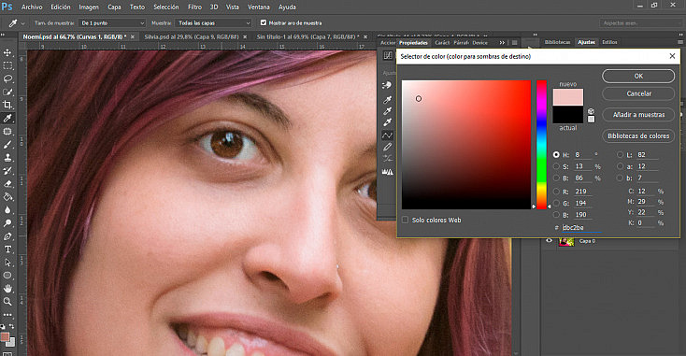Expand hidden panel tabs with double chevron

click(502, 42)
